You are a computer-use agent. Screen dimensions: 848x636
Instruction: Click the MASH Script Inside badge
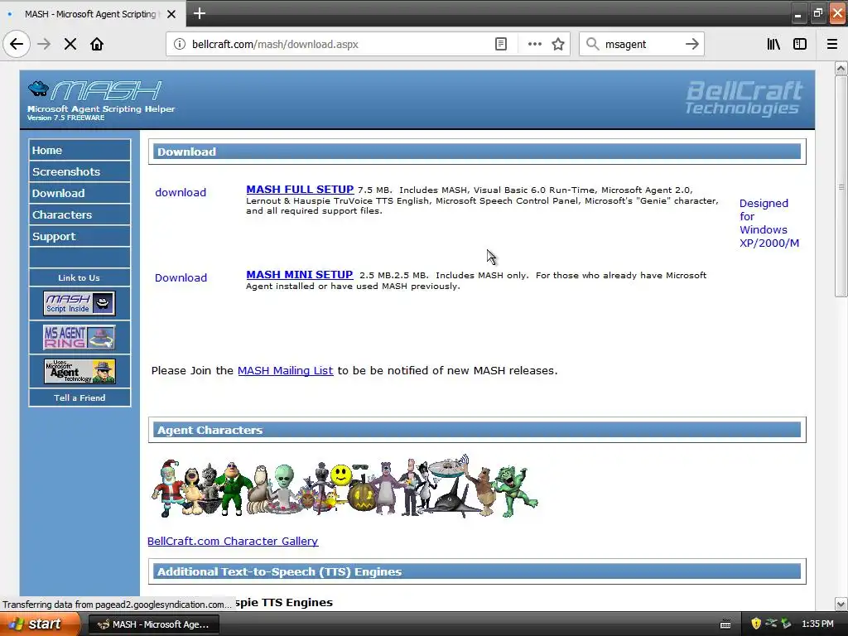point(79,303)
